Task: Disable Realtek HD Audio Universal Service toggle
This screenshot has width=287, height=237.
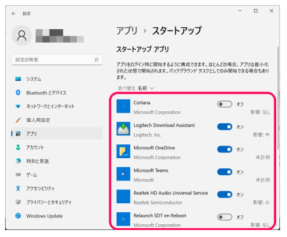Action: 225,194
